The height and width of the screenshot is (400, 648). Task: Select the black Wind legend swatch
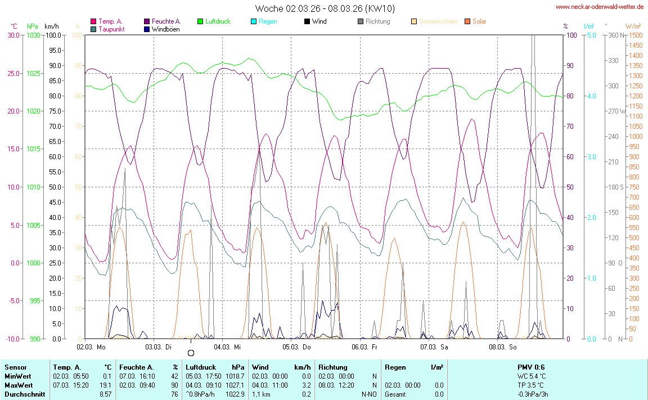tap(307, 22)
